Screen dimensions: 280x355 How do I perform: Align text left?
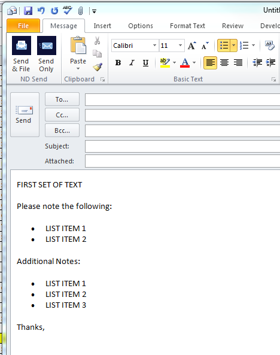[210, 63]
